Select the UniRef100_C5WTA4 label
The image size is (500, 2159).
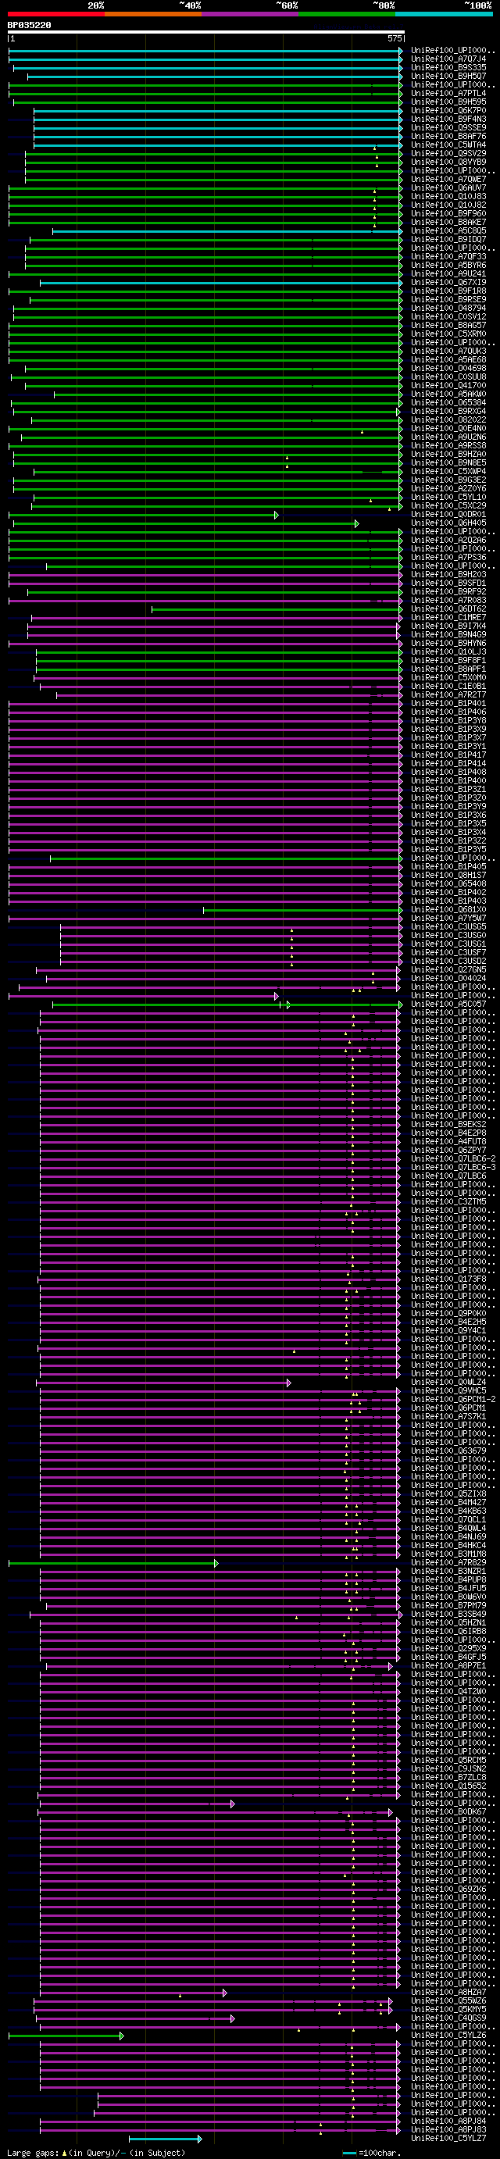pyautogui.click(x=448, y=145)
